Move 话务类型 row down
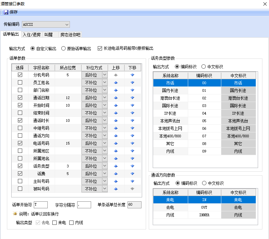Viewport: 269px width, 239px height. pyautogui.click(x=133, y=166)
